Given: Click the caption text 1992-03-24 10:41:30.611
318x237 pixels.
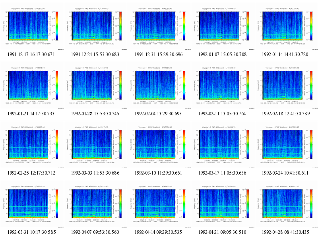Looking at the screenshot, I should 285,173.
